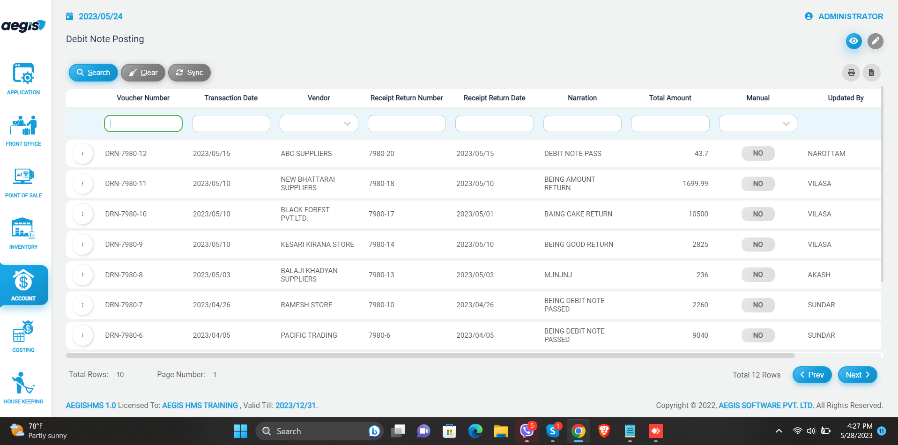This screenshot has width=898, height=445.
Task: Toggle Manual NO for DRN-7980-10
Action: coord(758,214)
